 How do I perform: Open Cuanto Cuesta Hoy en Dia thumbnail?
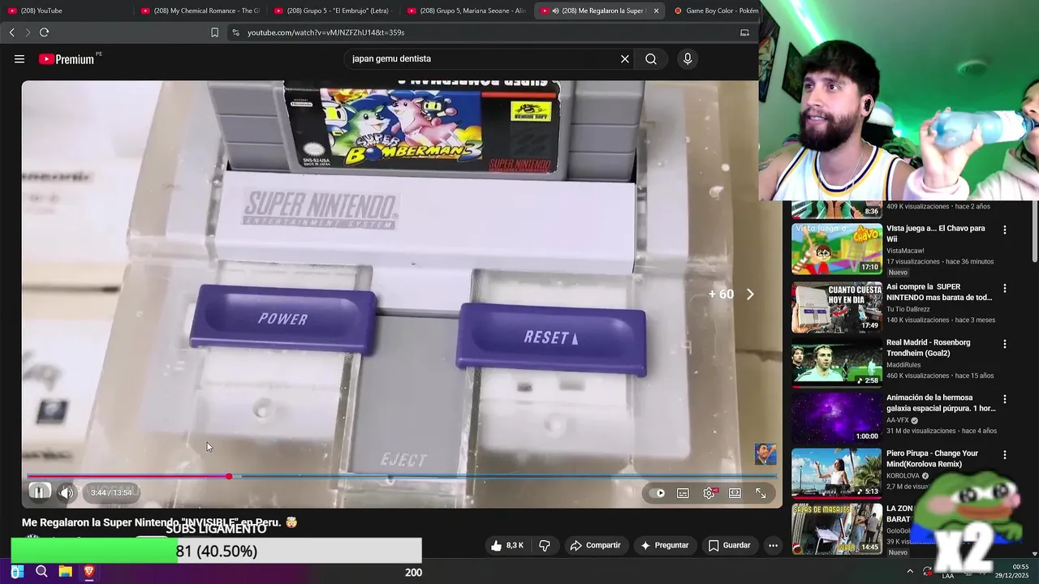[837, 307]
